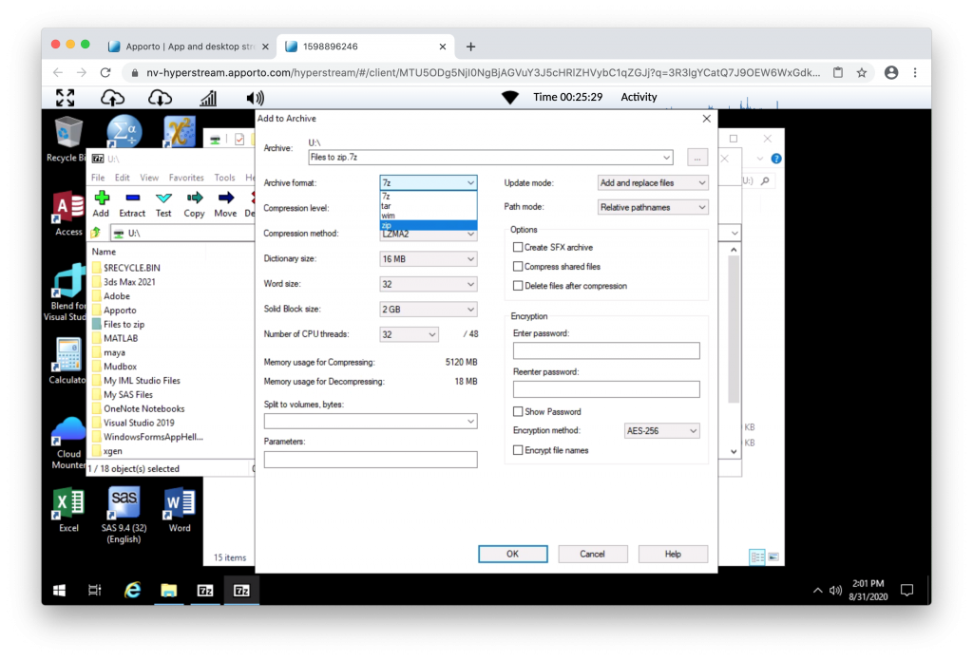
Task: Open Number of CPU threads dropdown
Action: pyautogui.click(x=409, y=334)
